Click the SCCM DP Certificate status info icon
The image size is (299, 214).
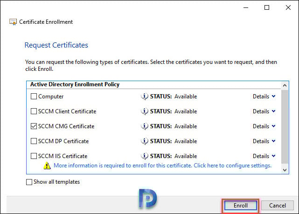pyautogui.click(x=145, y=141)
